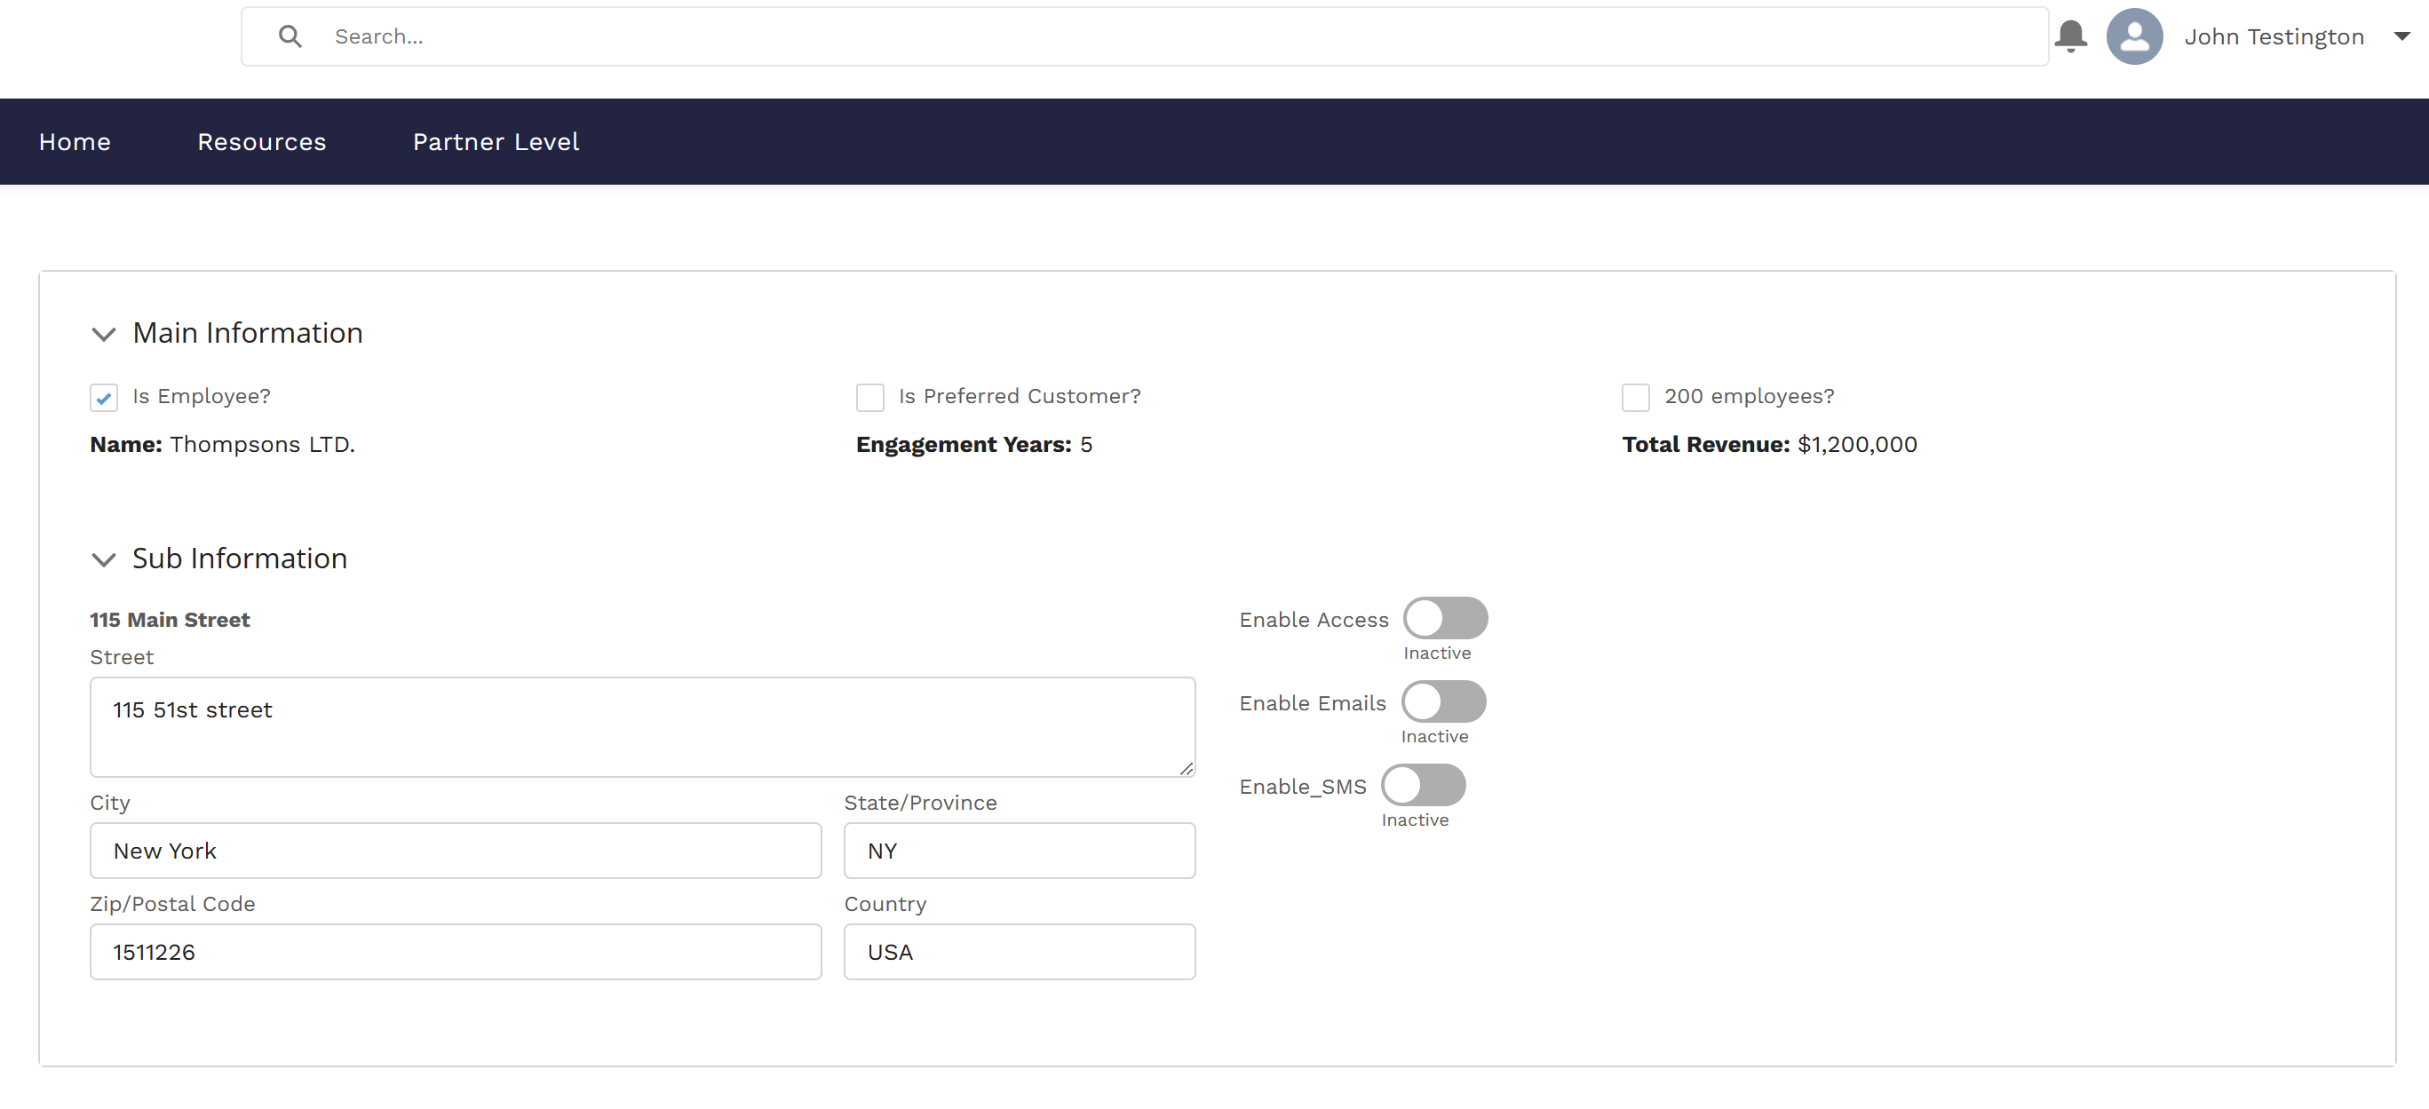Uncheck the Is Employee? checkbox

[x=104, y=397]
